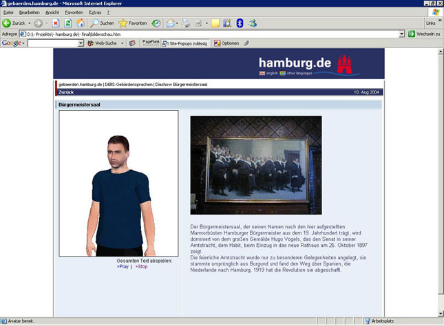Toggle Site-Popups zulässig button
This screenshot has height=326, width=444.
point(185,43)
